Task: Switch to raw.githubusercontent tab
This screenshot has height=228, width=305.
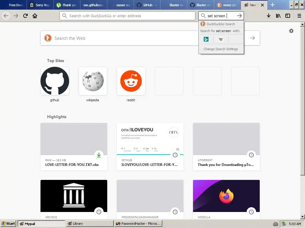Action: coord(93,5)
